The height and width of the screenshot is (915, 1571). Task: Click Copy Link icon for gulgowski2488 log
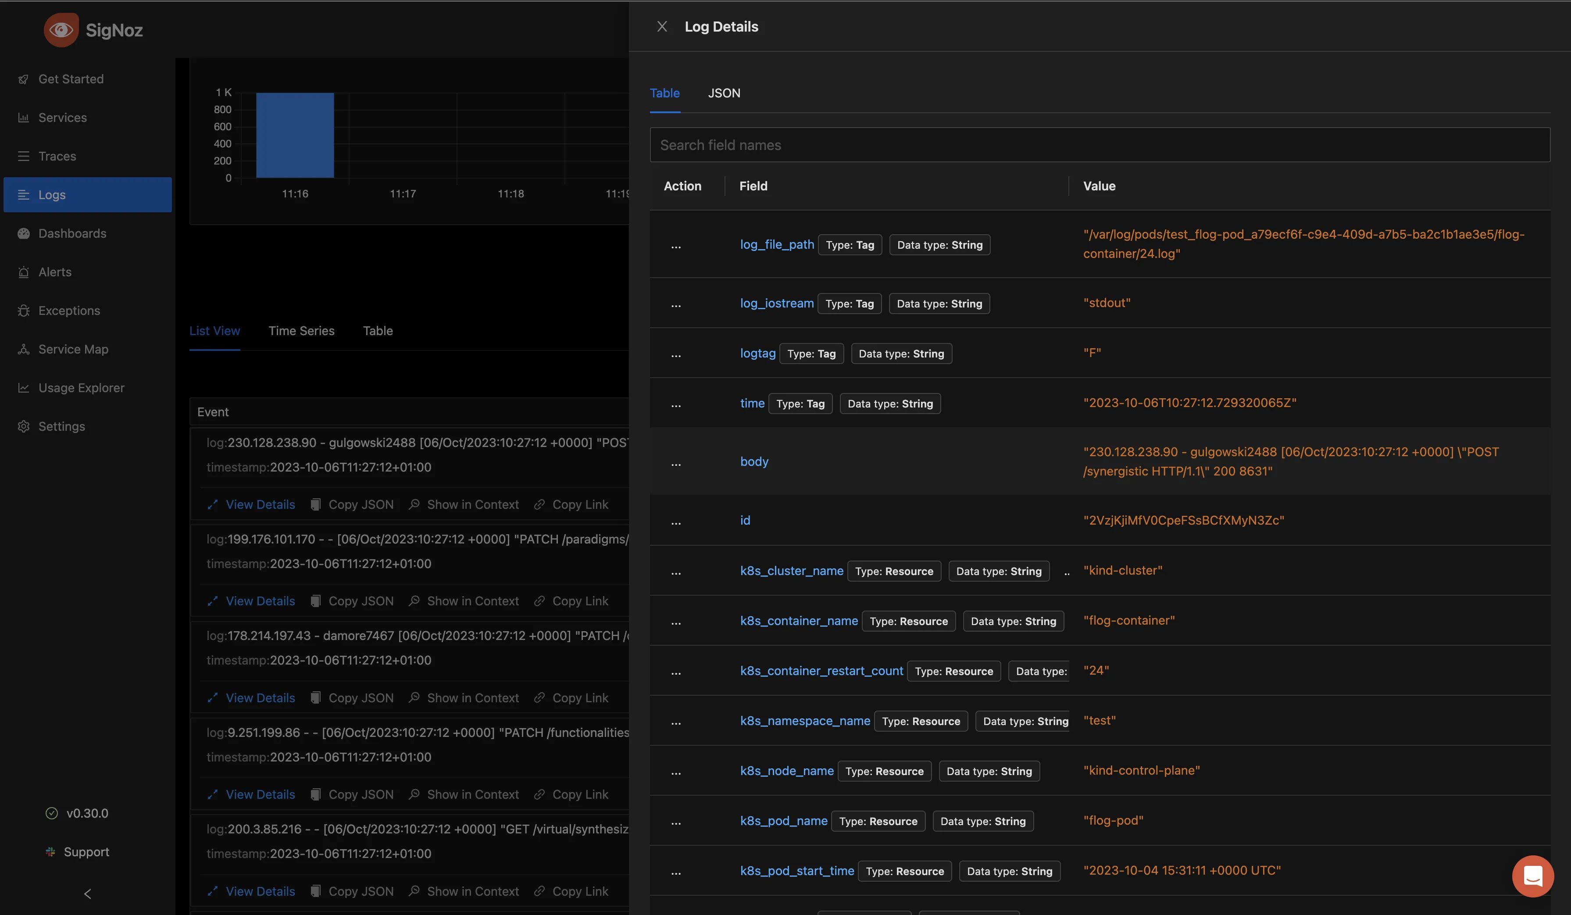click(x=540, y=505)
